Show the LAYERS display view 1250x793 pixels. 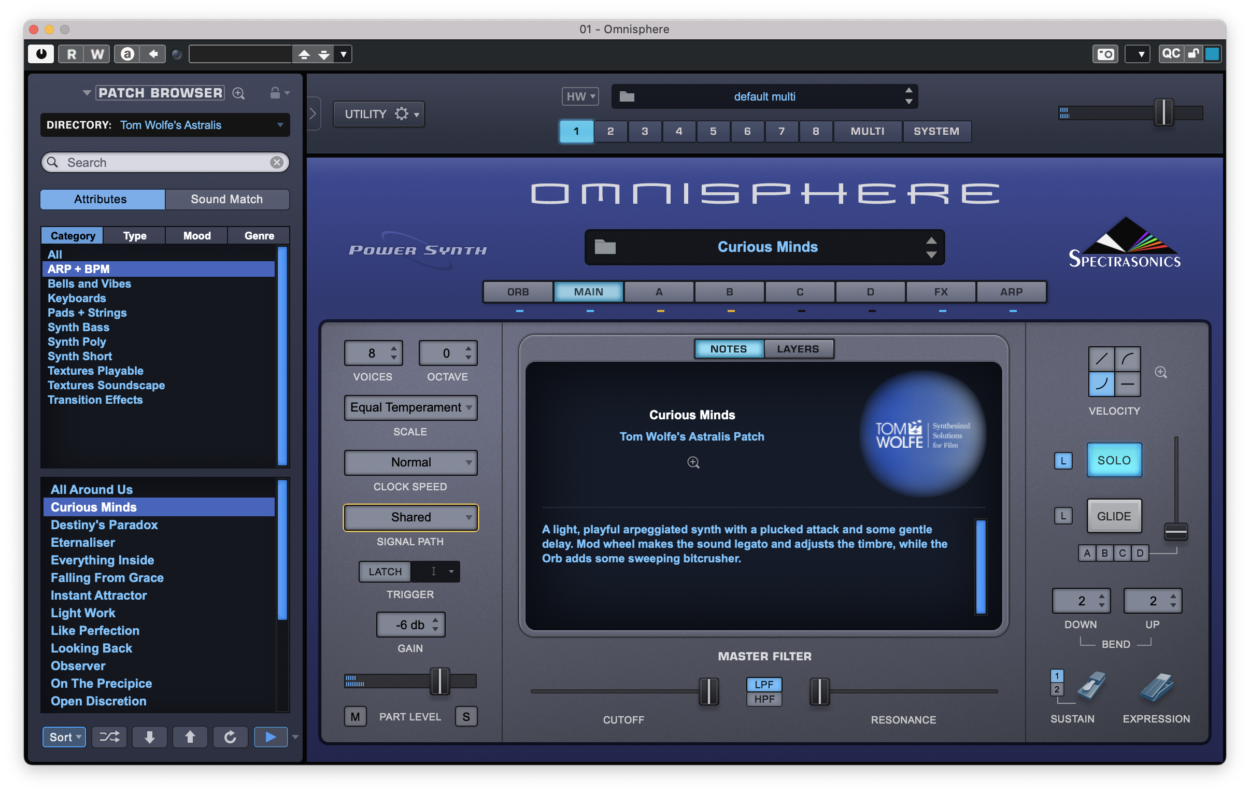798,349
